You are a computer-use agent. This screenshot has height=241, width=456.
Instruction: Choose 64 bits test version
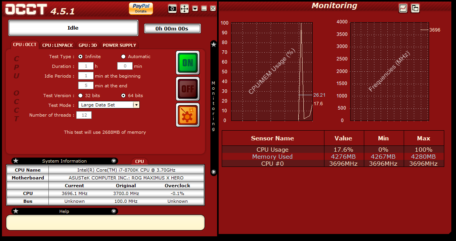[x=123, y=96]
